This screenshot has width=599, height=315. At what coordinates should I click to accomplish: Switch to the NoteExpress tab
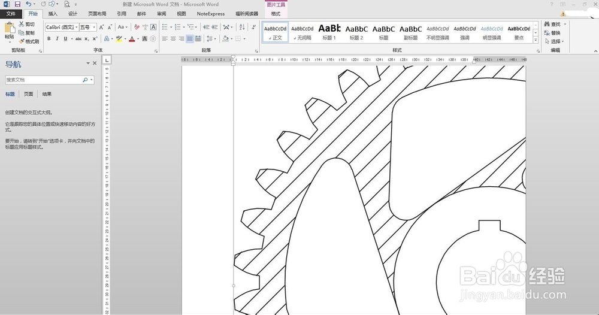(211, 14)
